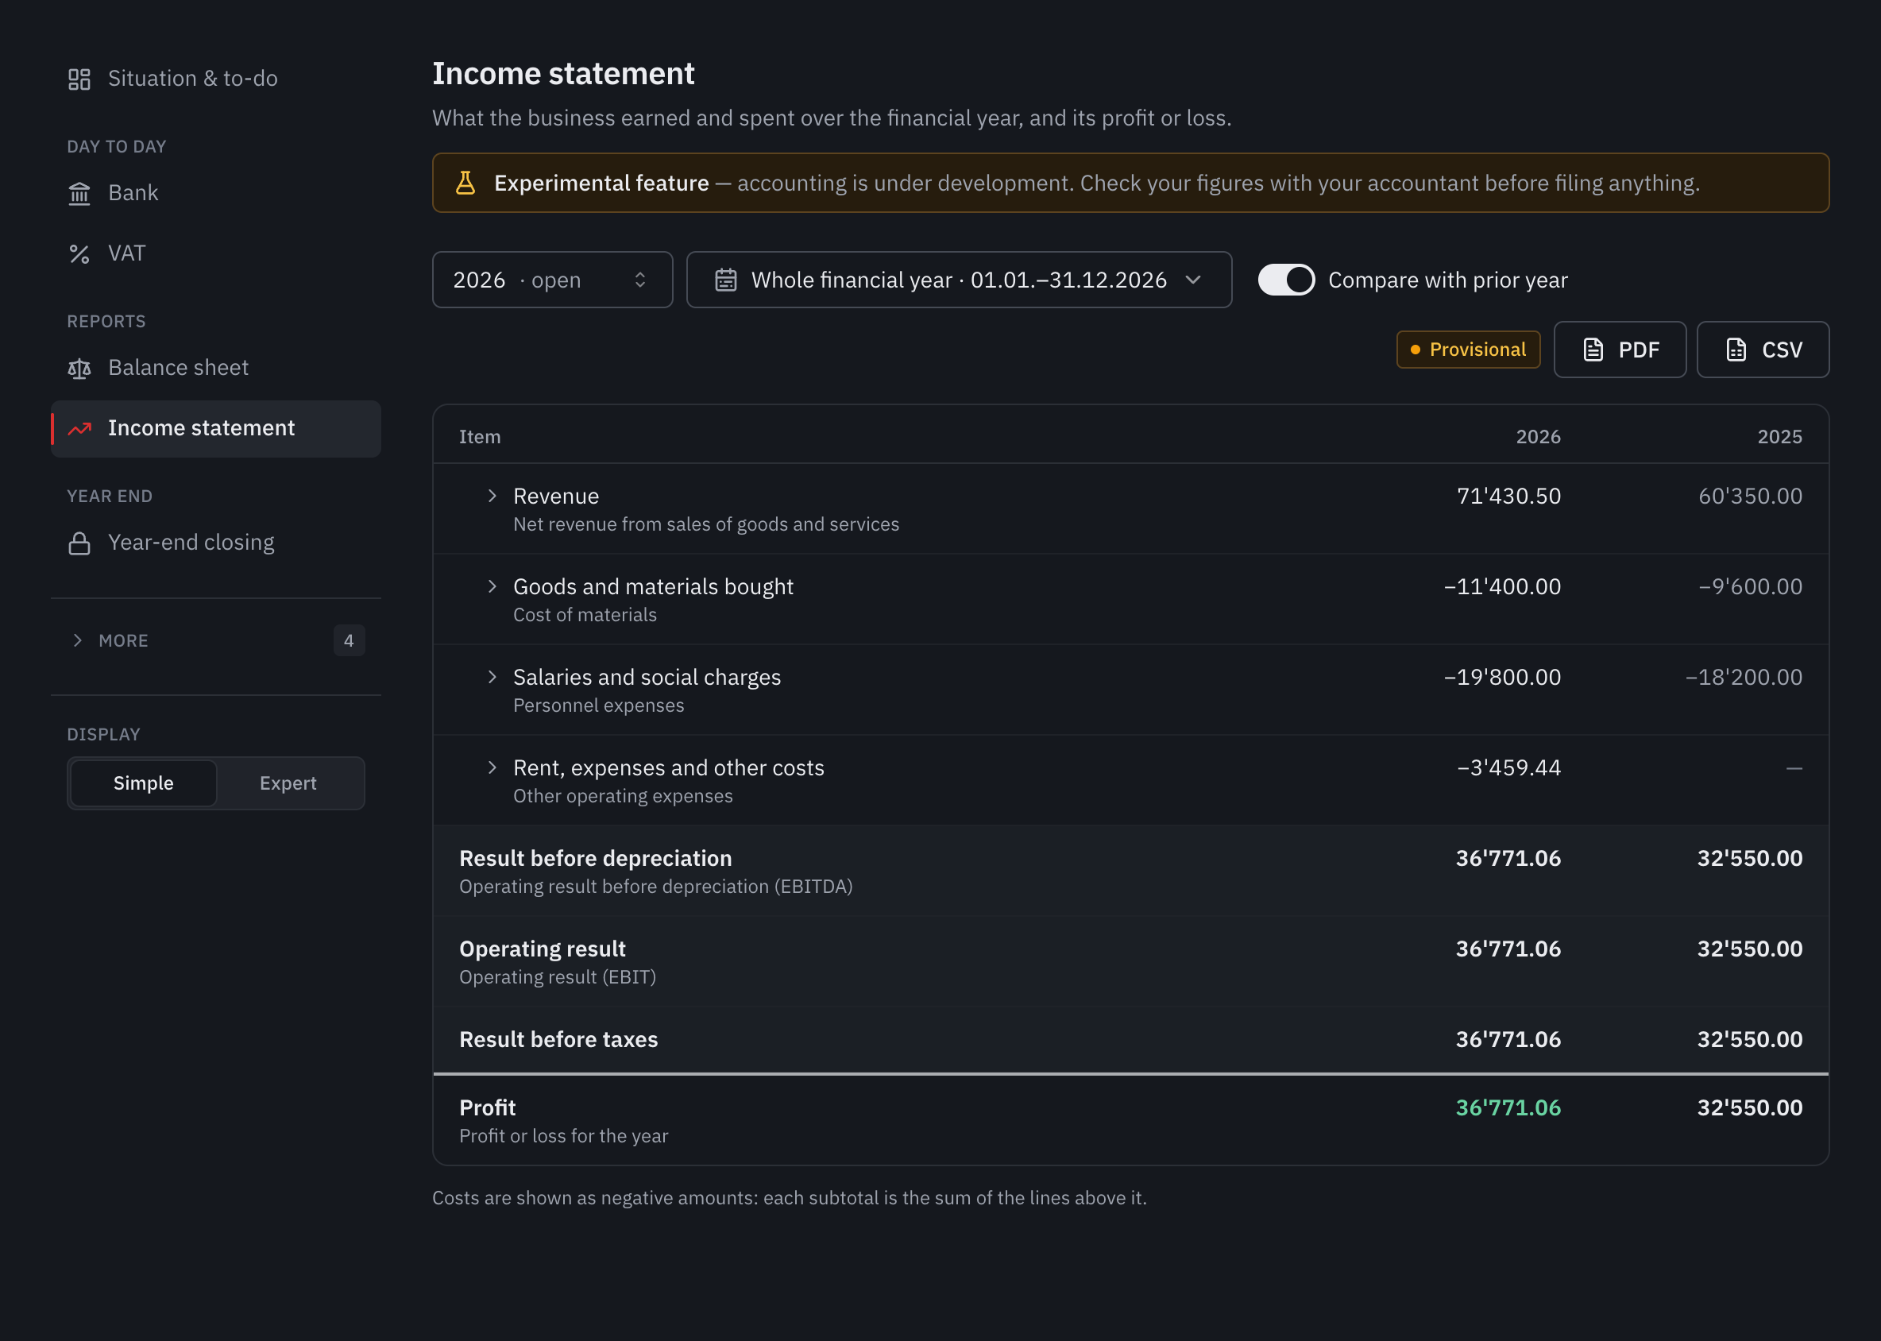Expand the MORE sidebar section

(x=215, y=642)
